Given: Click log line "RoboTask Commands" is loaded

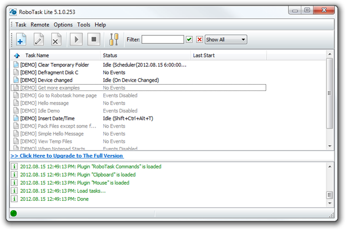Looking at the screenshot, I should (x=91, y=166).
